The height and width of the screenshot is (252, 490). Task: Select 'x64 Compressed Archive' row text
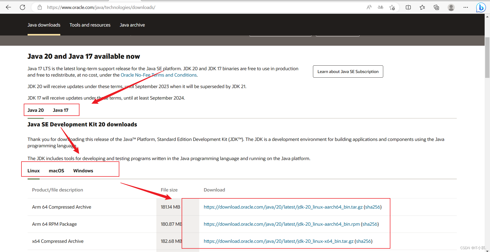[x=58, y=241]
